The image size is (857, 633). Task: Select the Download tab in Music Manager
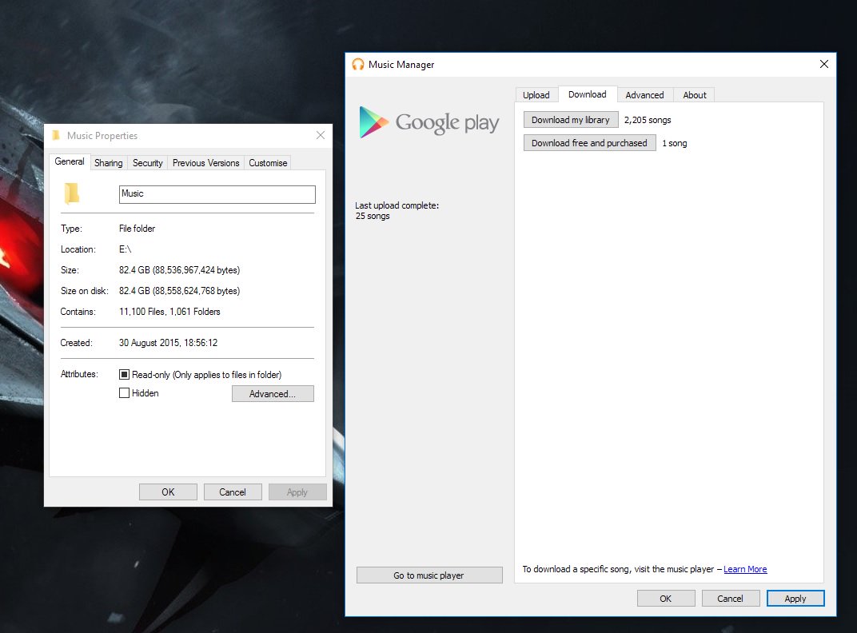point(587,94)
